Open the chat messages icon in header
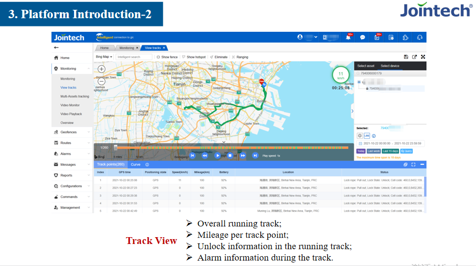Screen dimensions: 476x266 pos(362,38)
